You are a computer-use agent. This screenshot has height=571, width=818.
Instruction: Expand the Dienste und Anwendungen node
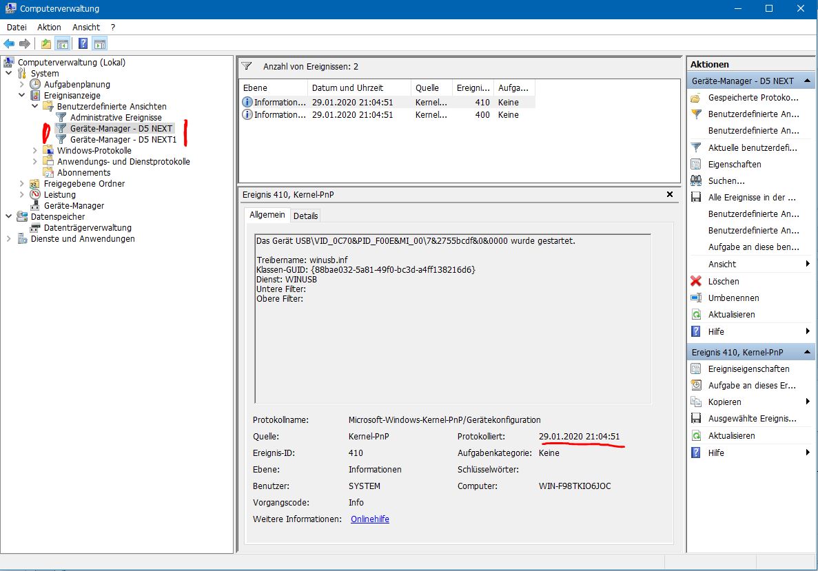tap(9, 239)
